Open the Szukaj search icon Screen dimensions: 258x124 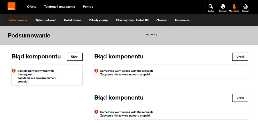[x=211, y=7]
